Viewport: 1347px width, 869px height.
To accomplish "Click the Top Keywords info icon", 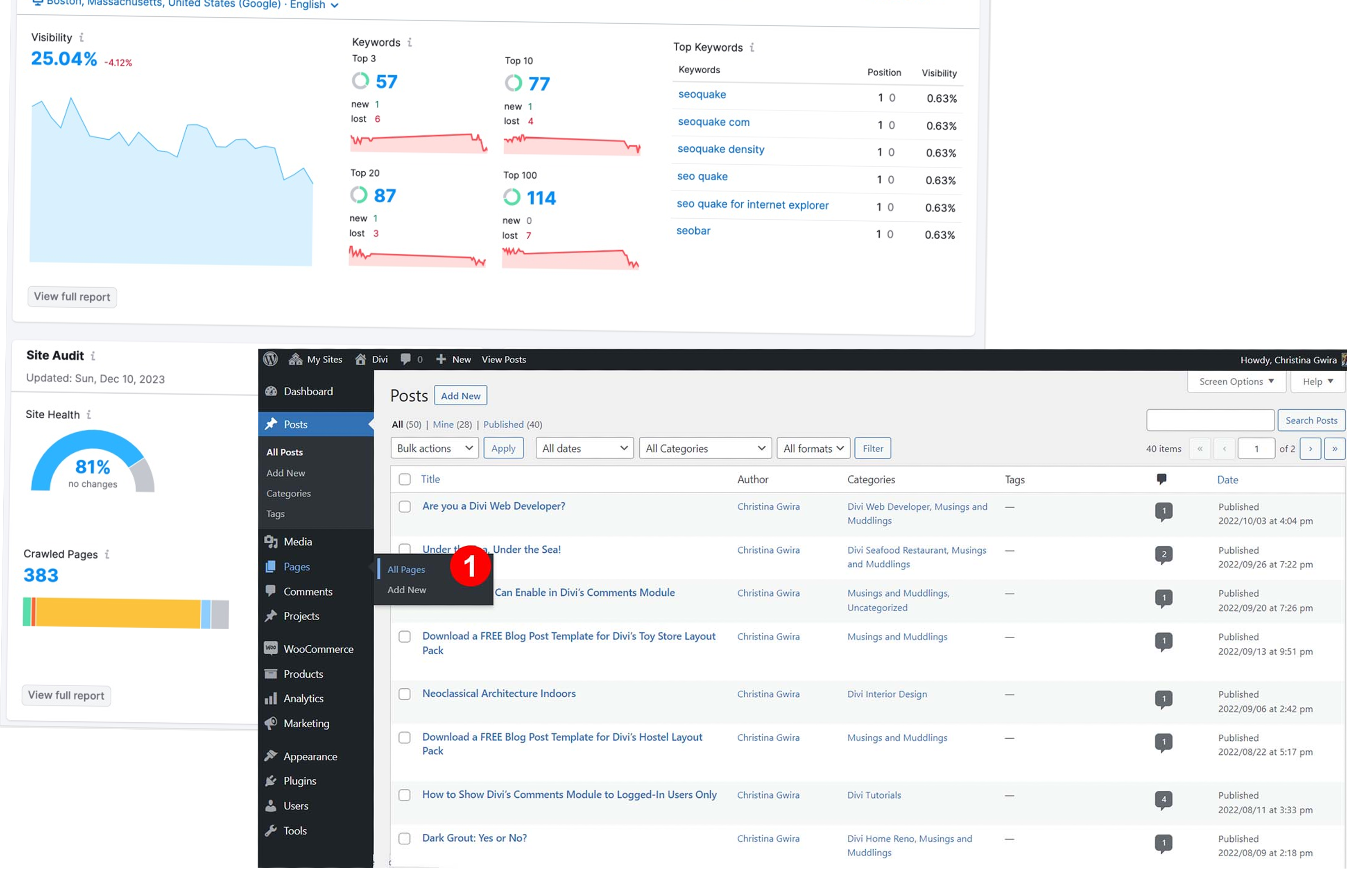I will click(x=752, y=48).
